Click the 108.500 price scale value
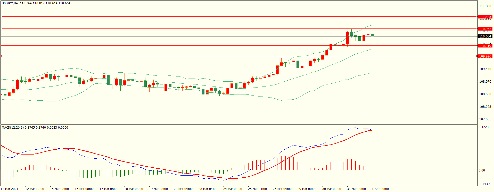Viewport: 494px width, 192px height. [x=485, y=94]
